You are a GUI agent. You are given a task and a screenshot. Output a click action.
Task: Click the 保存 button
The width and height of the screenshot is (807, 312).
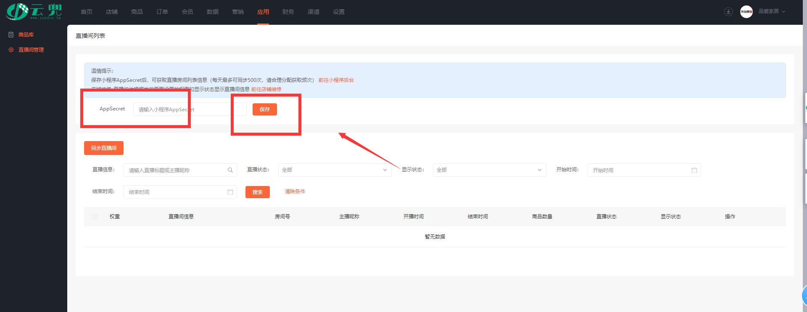(x=265, y=109)
